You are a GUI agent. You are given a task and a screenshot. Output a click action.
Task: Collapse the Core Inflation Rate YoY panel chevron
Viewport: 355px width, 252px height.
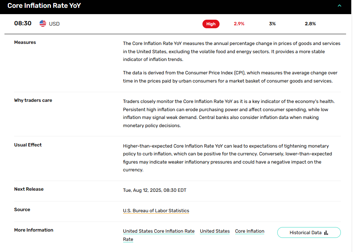point(339,6)
